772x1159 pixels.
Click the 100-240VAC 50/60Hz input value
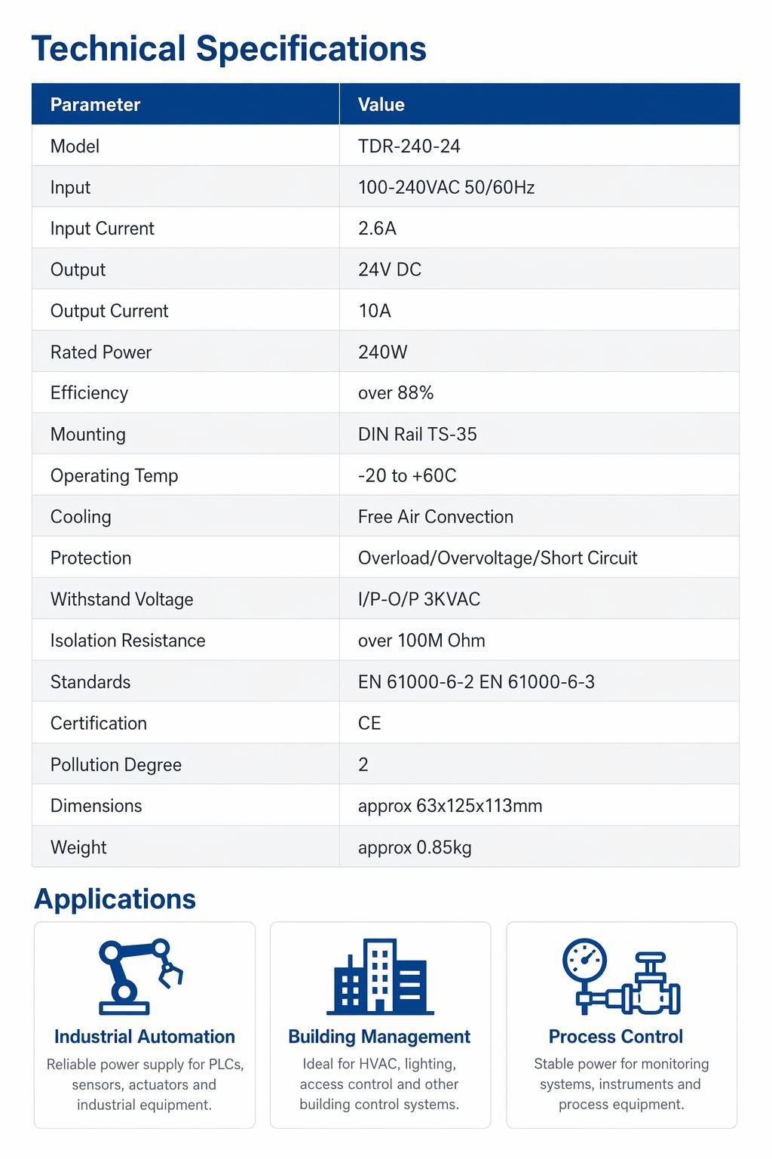446,187
